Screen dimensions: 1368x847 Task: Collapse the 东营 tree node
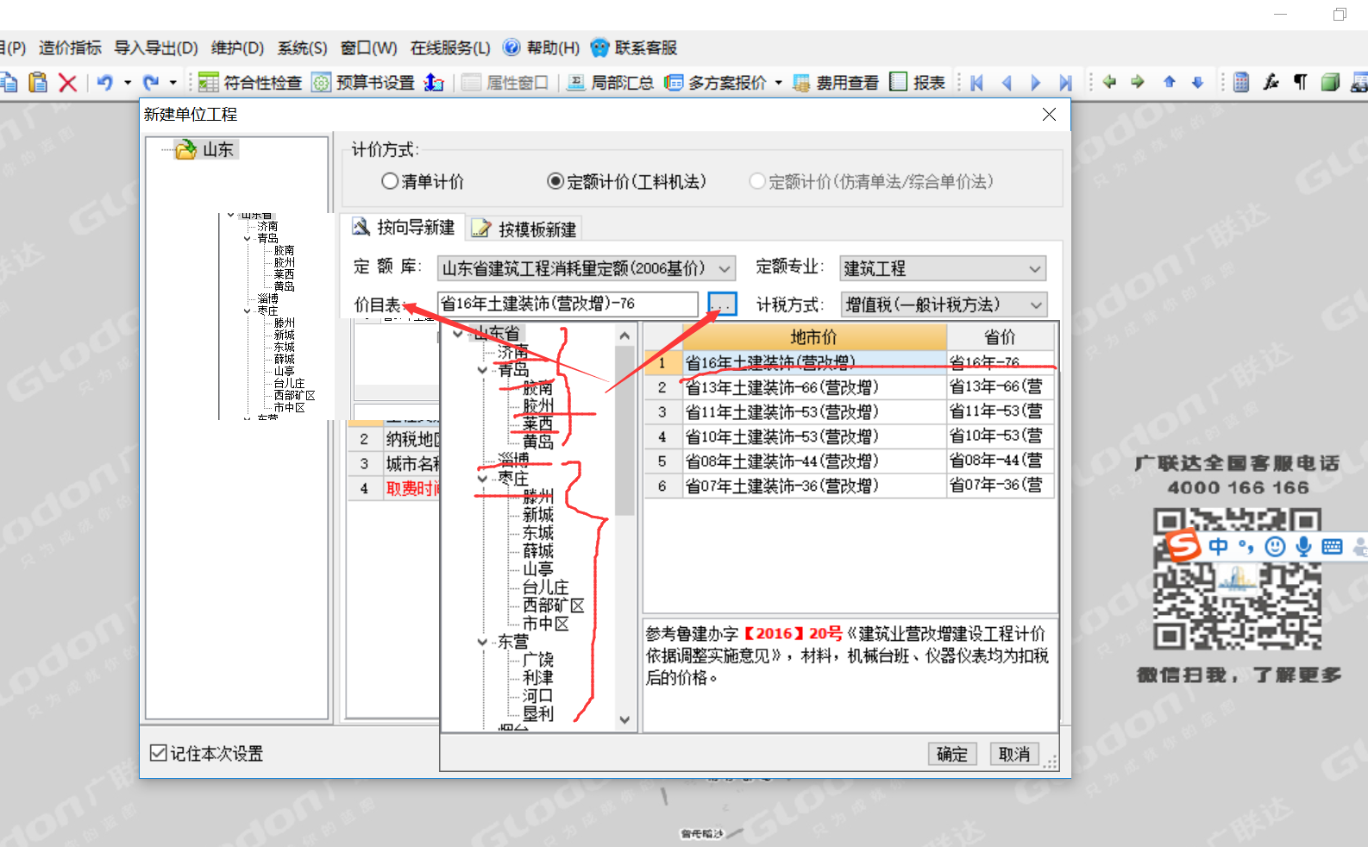click(482, 642)
